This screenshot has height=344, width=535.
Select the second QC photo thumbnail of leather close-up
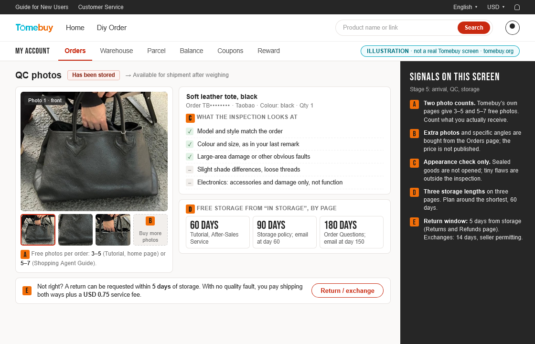(75, 230)
